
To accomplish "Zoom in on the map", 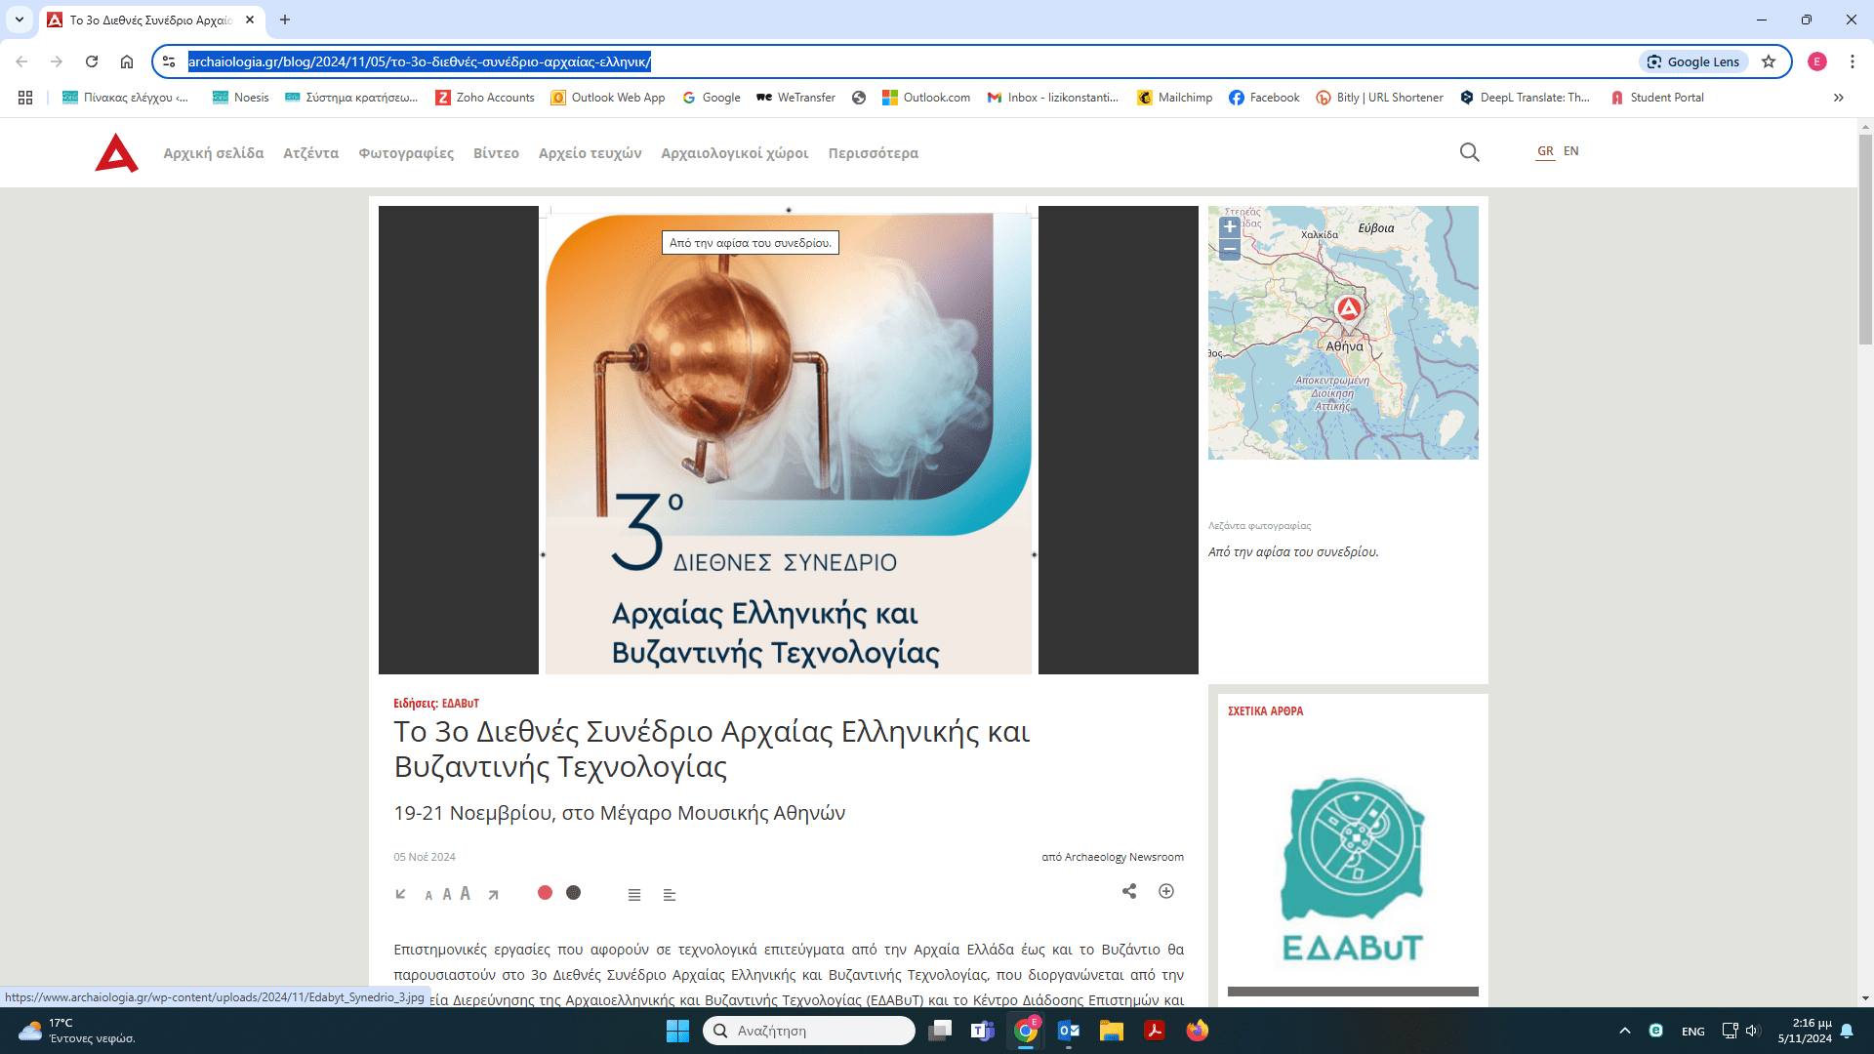I will click(1230, 226).
